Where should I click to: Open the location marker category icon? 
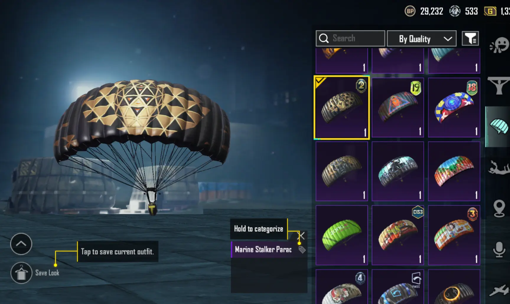pyautogui.click(x=499, y=209)
